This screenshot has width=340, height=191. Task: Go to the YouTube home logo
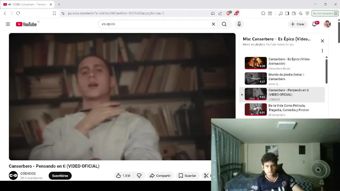(x=26, y=24)
